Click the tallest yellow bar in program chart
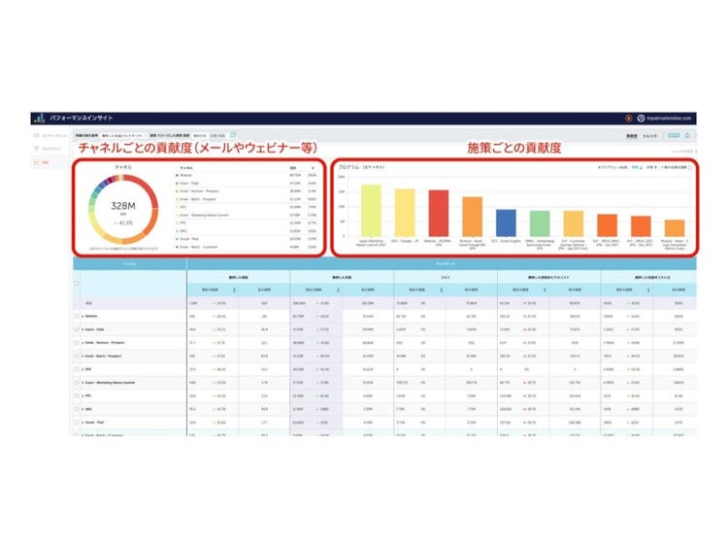Viewport: 728px width, 547px height. [371, 211]
